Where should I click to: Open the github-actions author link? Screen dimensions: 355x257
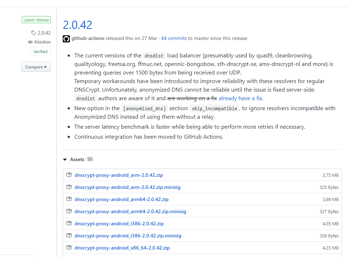point(88,38)
